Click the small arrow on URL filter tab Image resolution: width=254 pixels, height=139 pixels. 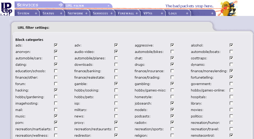point(109,5)
